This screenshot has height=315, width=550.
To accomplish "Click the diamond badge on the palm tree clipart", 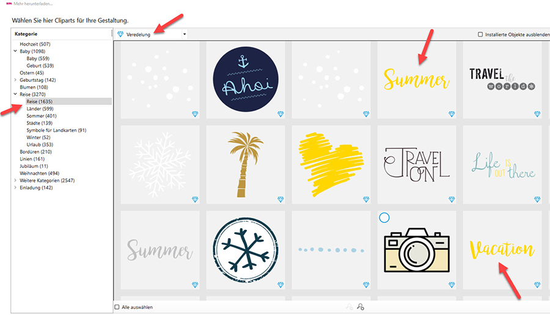I will (x=280, y=200).
